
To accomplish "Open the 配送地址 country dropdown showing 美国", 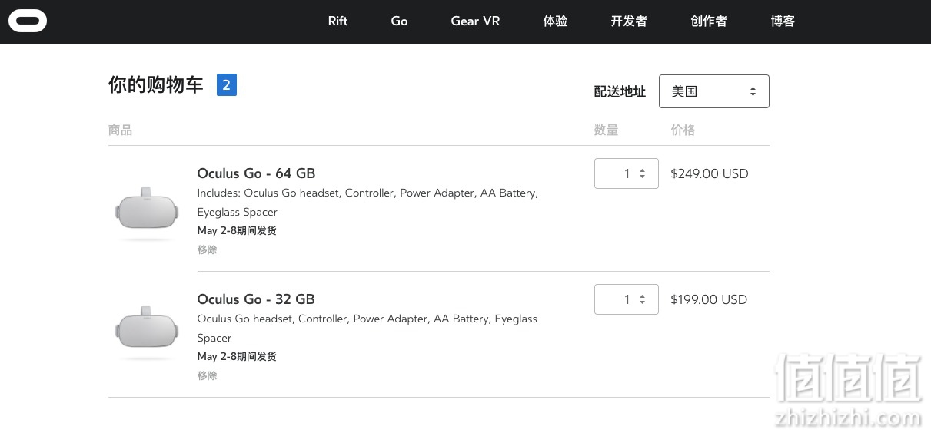I will coord(714,91).
